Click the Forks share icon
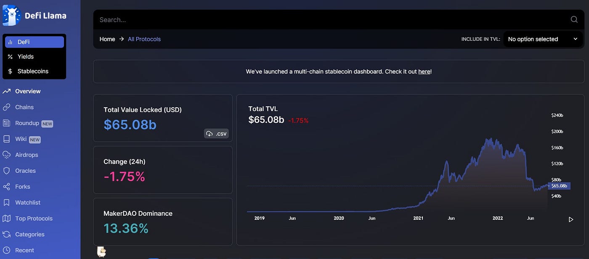Viewport: 589px width, 259px height. [6, 187]
